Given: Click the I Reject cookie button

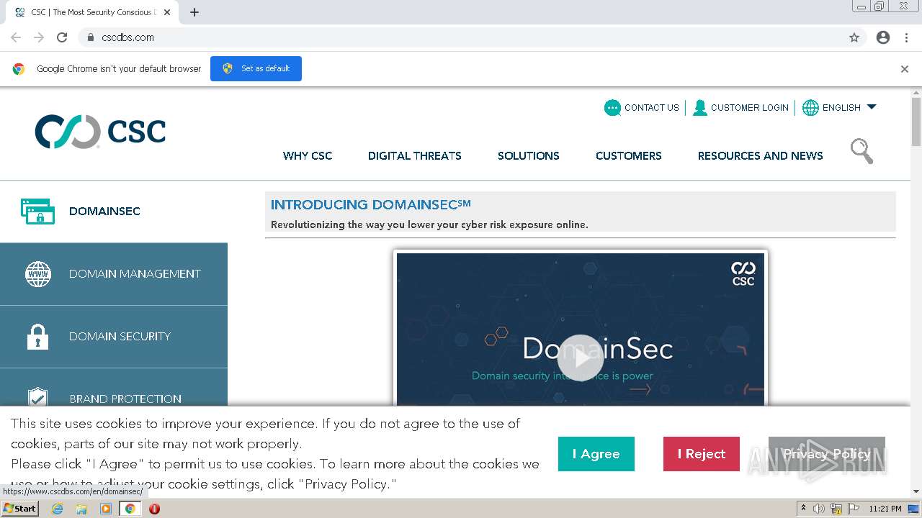Looking at the screenshot, I should (x=702, y=454).
